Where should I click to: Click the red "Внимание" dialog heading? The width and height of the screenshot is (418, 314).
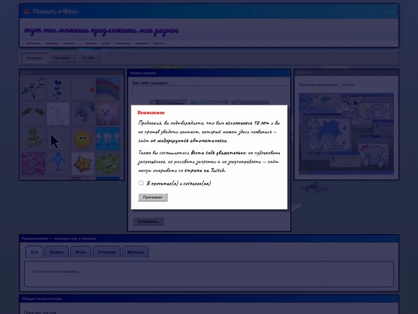[151, 112]
